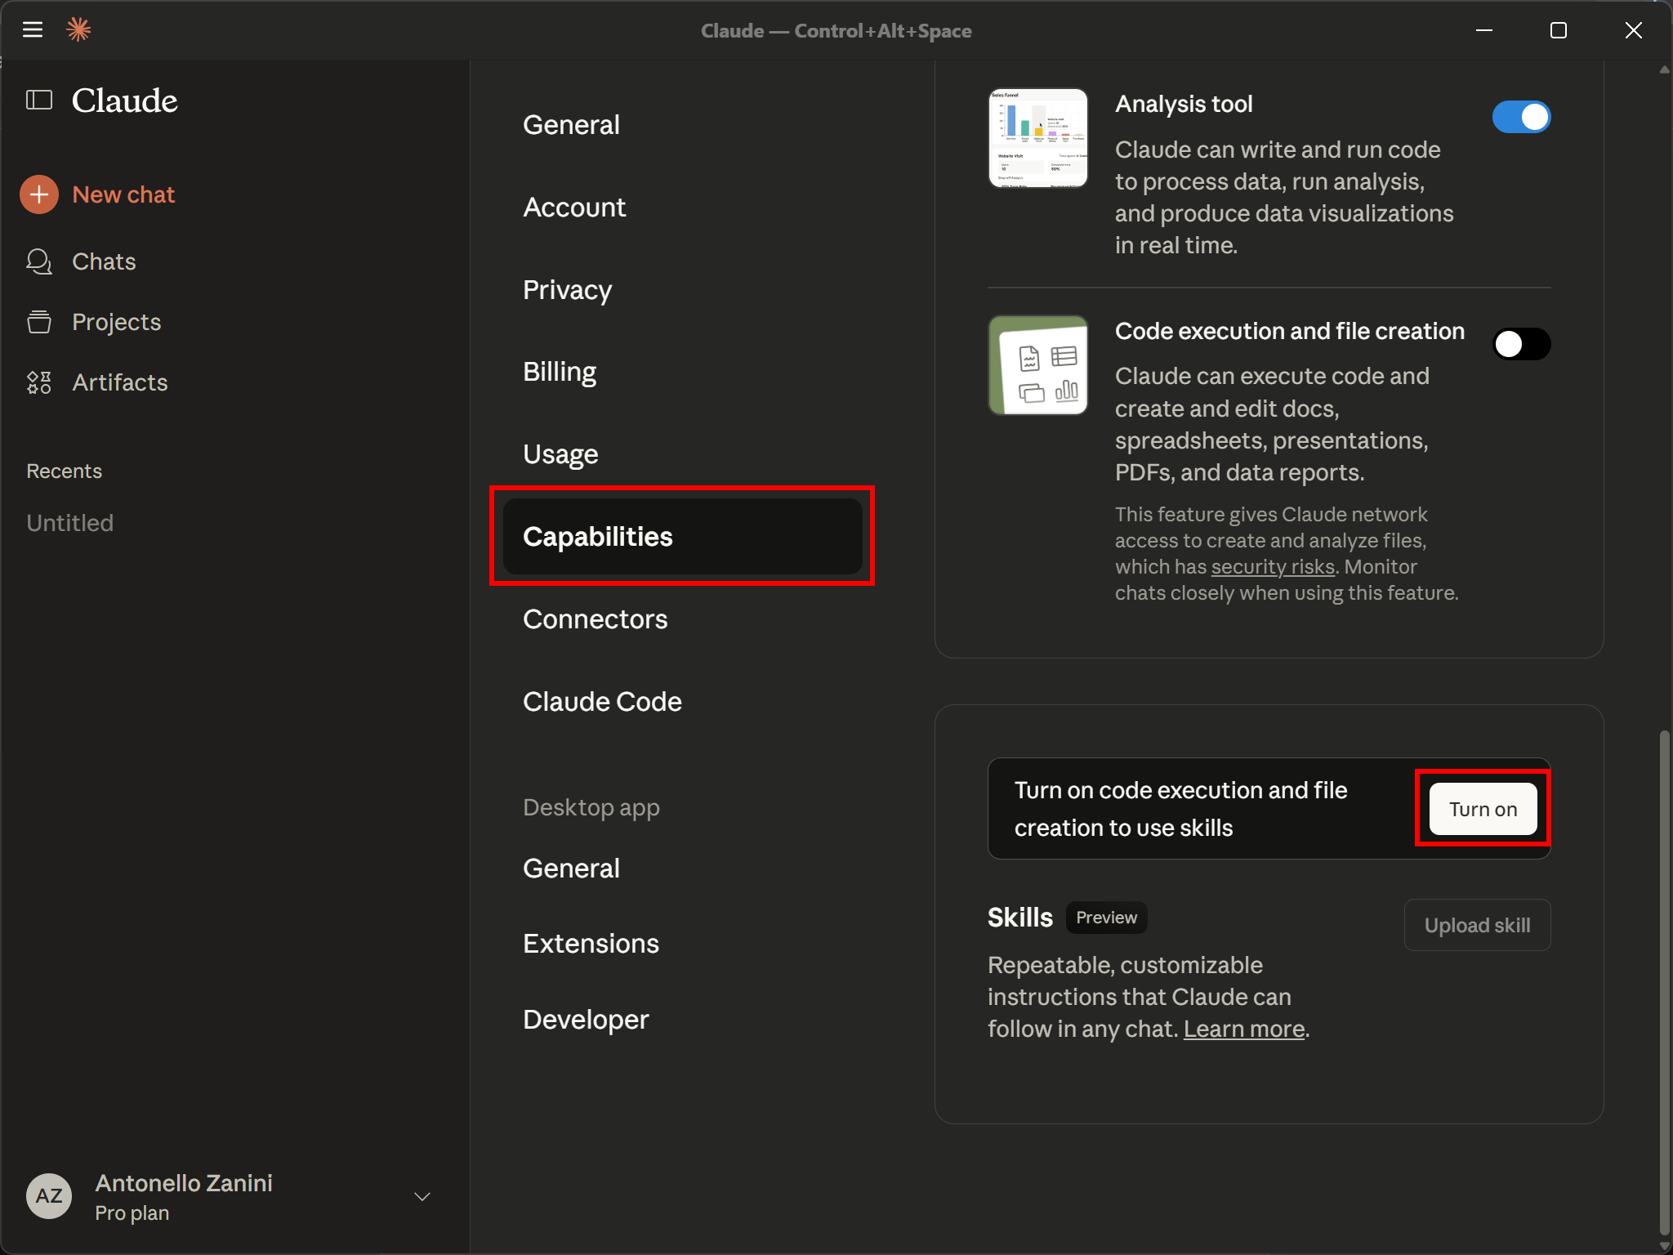Screen dimensions: 1673x1255
Task: Disable the Analysis tool toggle
Action: [1521, 117]
